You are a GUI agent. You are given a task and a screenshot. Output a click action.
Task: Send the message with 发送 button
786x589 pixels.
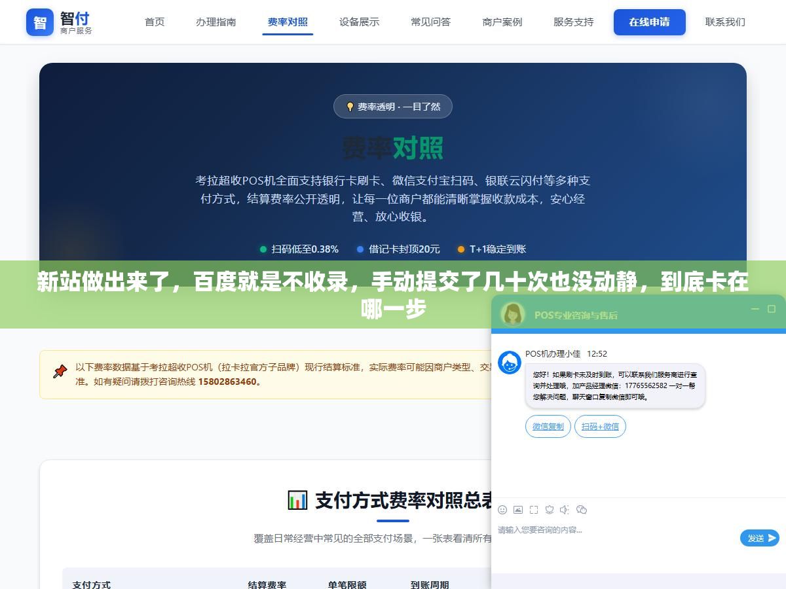click(x=760, y=538)
